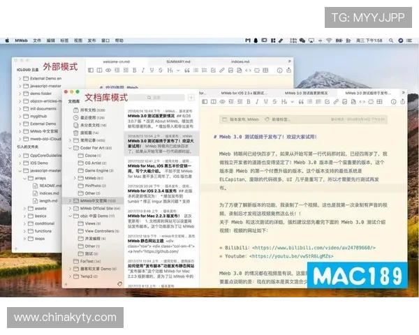
Task: Click Bold icon in external-mode window toolbar
Action: 135,70
